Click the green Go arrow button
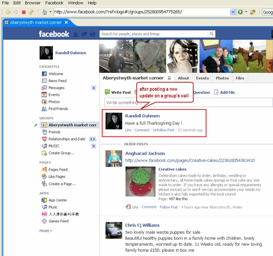This screenshot has height=256, width=273. [240, 12]
